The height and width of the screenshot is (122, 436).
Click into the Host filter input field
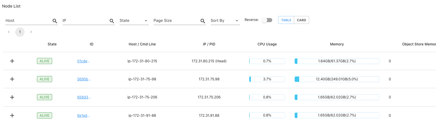pyautogui.click(x=28, y=21)
